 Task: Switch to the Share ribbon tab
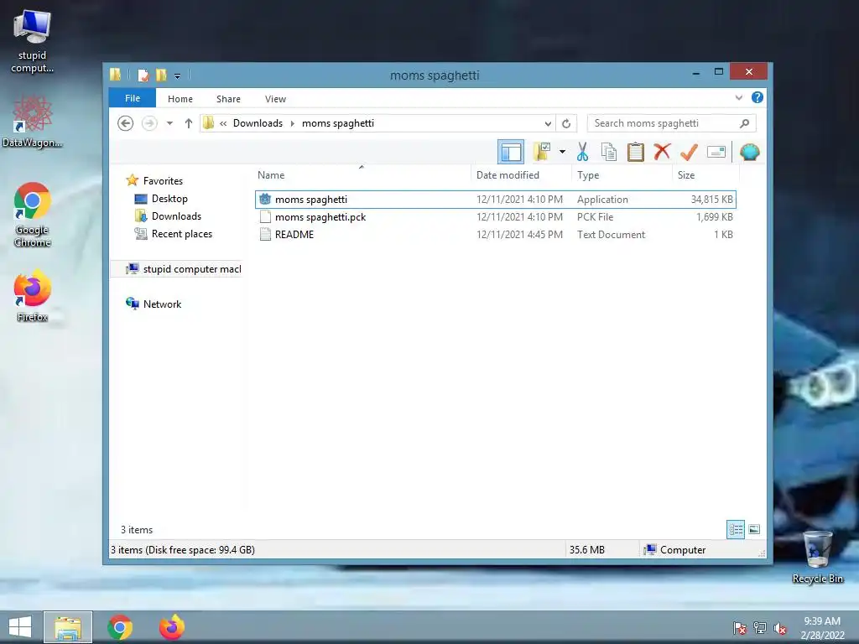[228, 99]
